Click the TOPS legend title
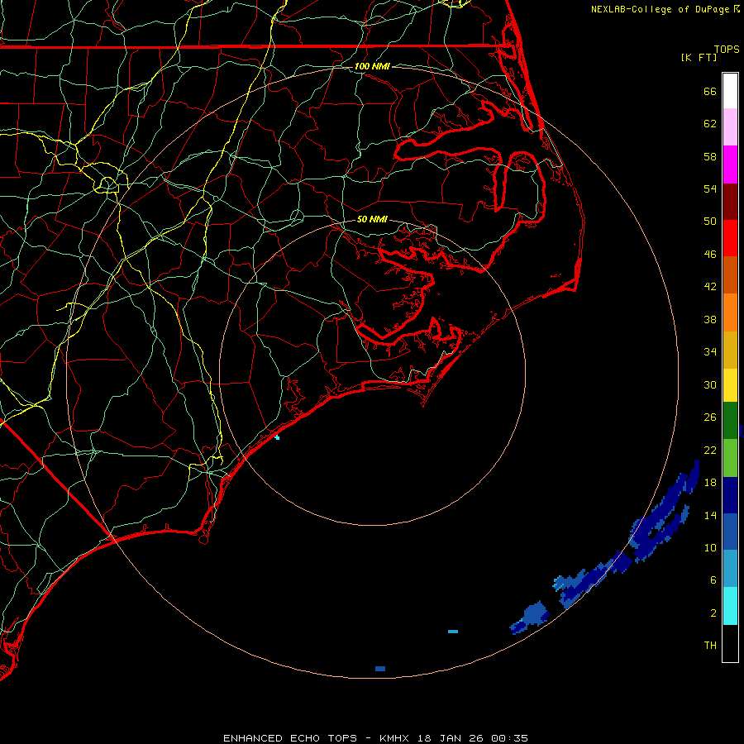The width and height of the screenshot is (744, 744). (x=727, y=49)
